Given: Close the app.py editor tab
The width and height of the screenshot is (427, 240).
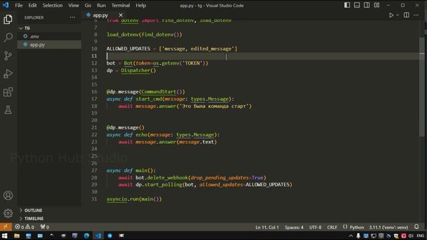Looking at the screenshot, I should [x=121, y=15].
